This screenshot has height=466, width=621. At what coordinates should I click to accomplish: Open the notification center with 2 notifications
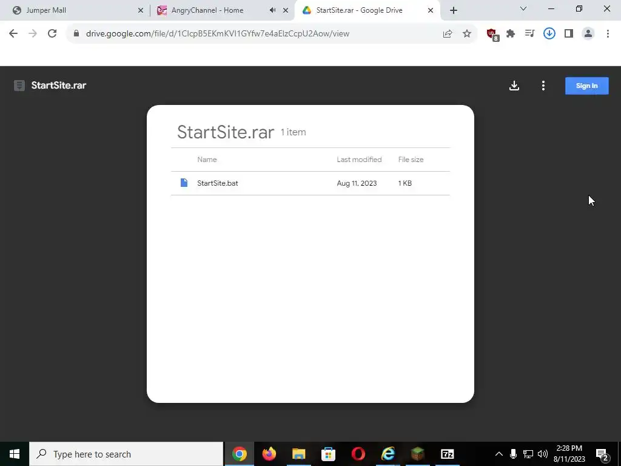click(602, 454)
